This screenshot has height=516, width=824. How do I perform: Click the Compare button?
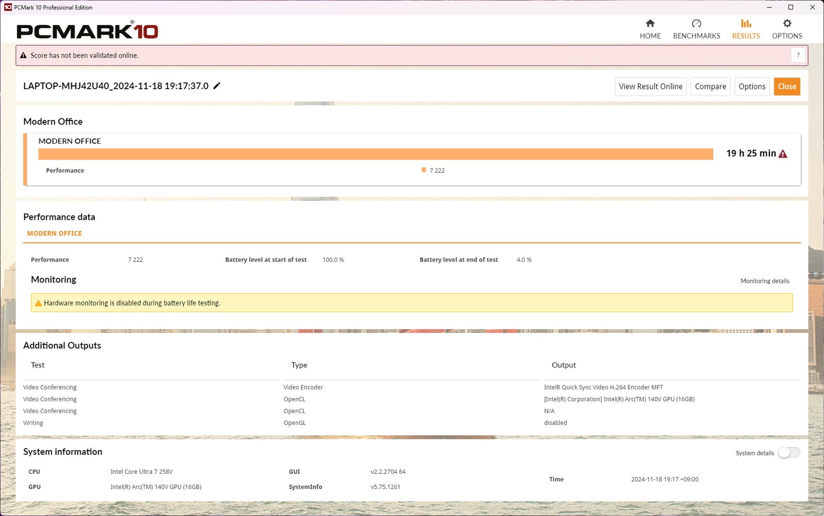pyautogui.click(x=710, y=86)
